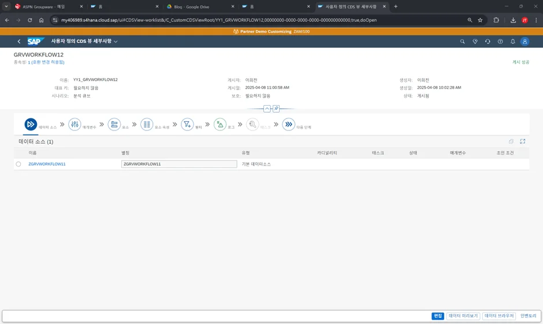The width and height of the screenshot is (543, 324).
Task: Click the 다음 단계 arrows icon
Action: [x=288, y=124]
